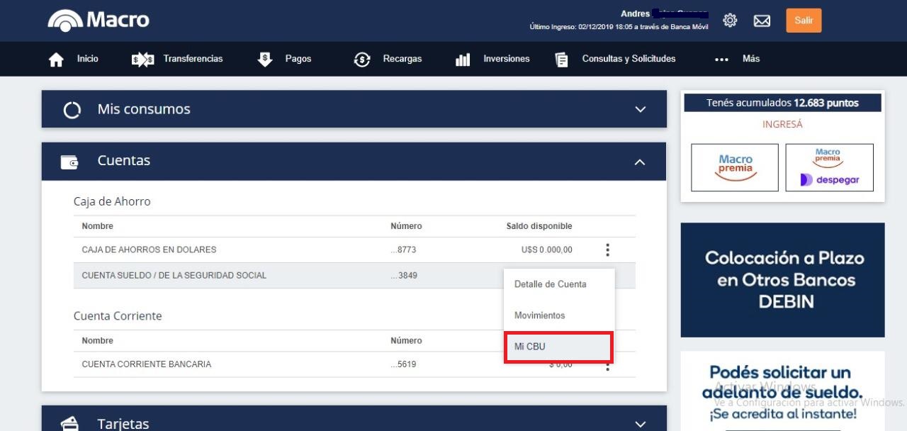
Task: Select the Inversiones bar chart icon
Action: (462, 59)
